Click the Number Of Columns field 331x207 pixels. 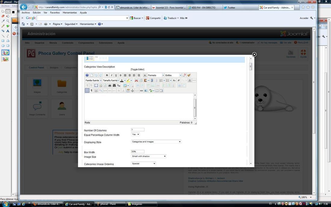138,130
